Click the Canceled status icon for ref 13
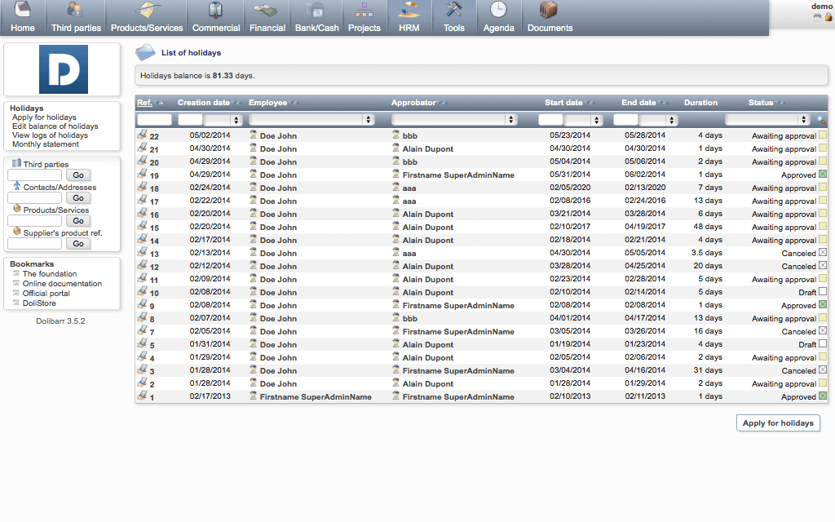 point(823,253)
